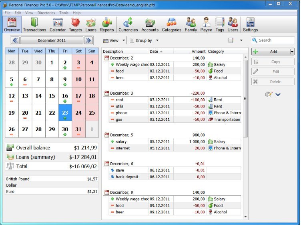Open the Categories toolbar icon
301x225 pixels.
172,24
